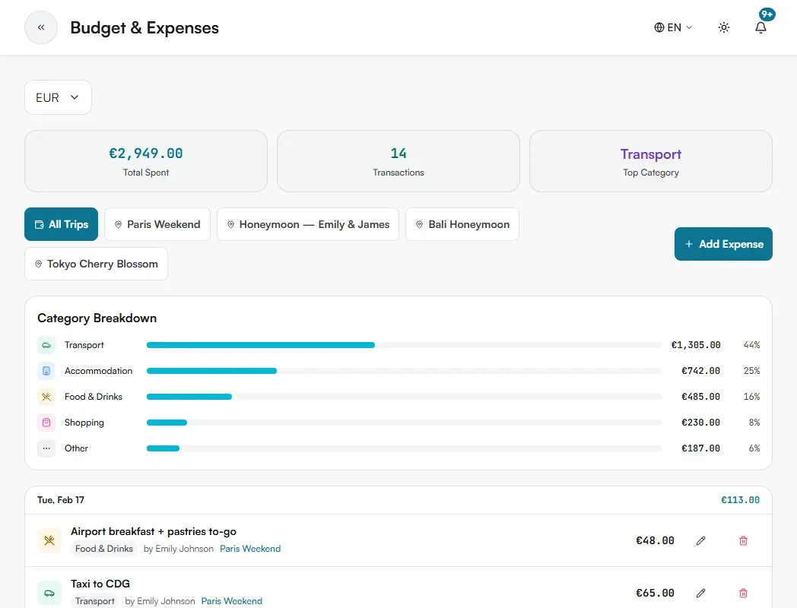Collapse sidebar with double-chevron button
Screen dimensions: 797x608
[41, 27]
